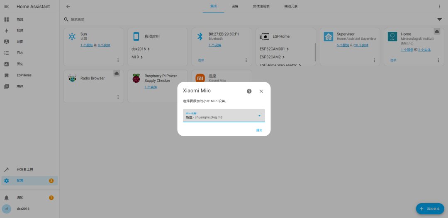The image size is (448, 218).
Task: Open the Sun card's three-dot menu
Action: point(118,60)
